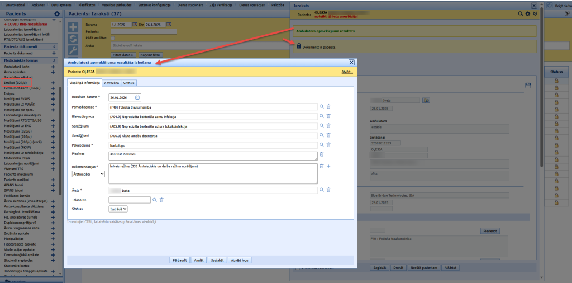The width and height of the screenshot is (572, 283).
Task: Open Pacients panel settings gear
Action: [56, 14]
